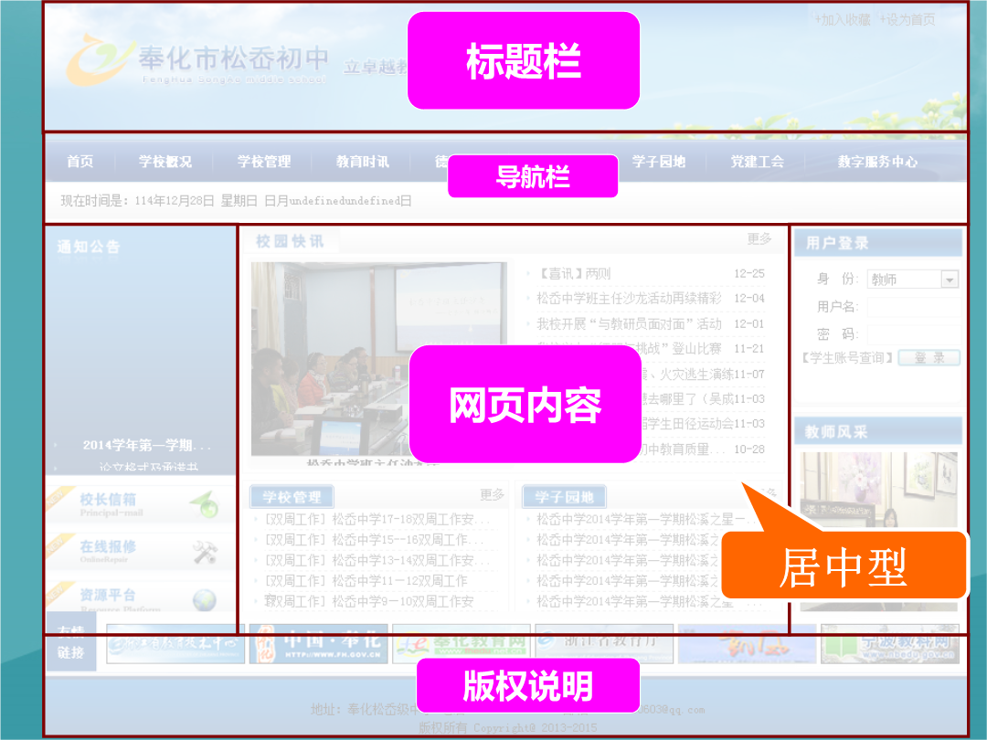
Task: Go to 首页 in the navigation bar
Action: 80,162
